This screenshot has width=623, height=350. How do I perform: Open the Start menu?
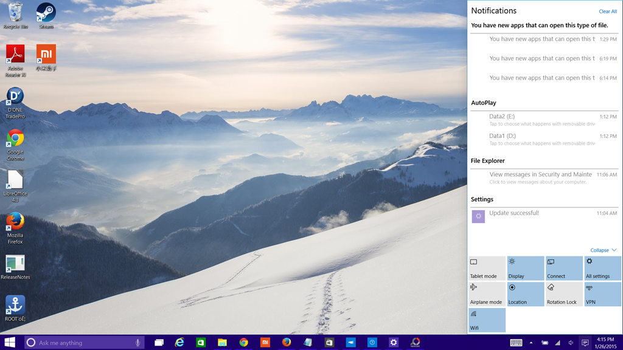[x=9, y=342]
